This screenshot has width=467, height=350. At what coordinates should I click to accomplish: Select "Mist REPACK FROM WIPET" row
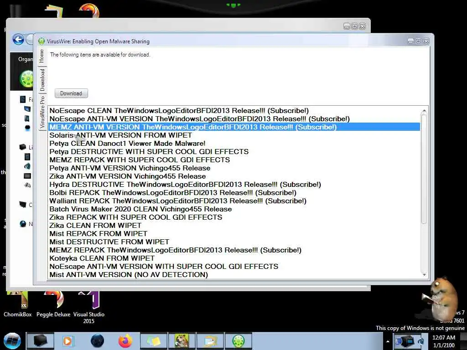coord(234,234)
